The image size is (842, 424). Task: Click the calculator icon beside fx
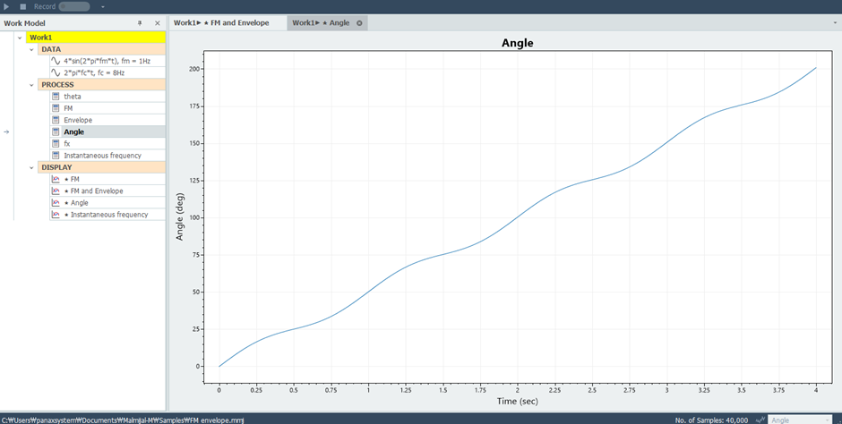[56, 144]
